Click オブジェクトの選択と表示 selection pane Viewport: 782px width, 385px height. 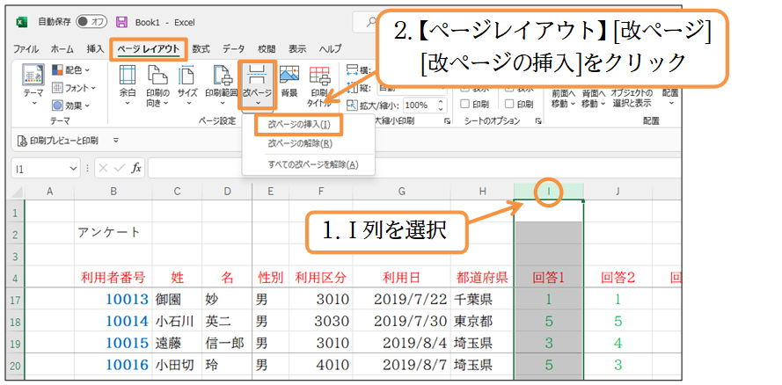coord(632,98)
